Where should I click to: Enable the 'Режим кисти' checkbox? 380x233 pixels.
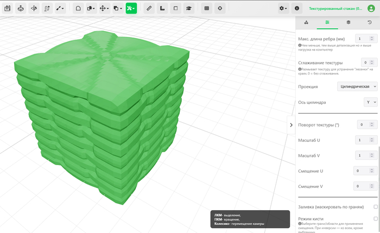coord(376,219)
